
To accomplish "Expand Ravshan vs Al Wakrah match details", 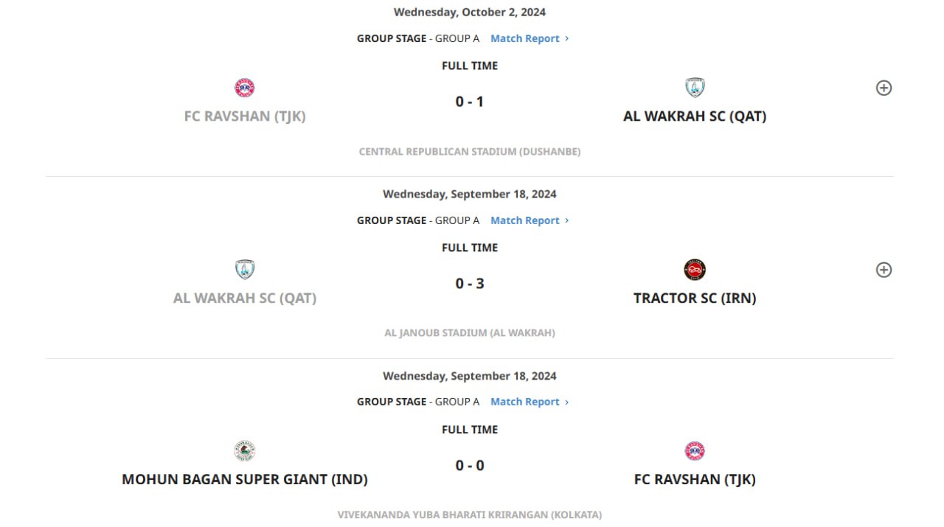I will click(884, 88).
